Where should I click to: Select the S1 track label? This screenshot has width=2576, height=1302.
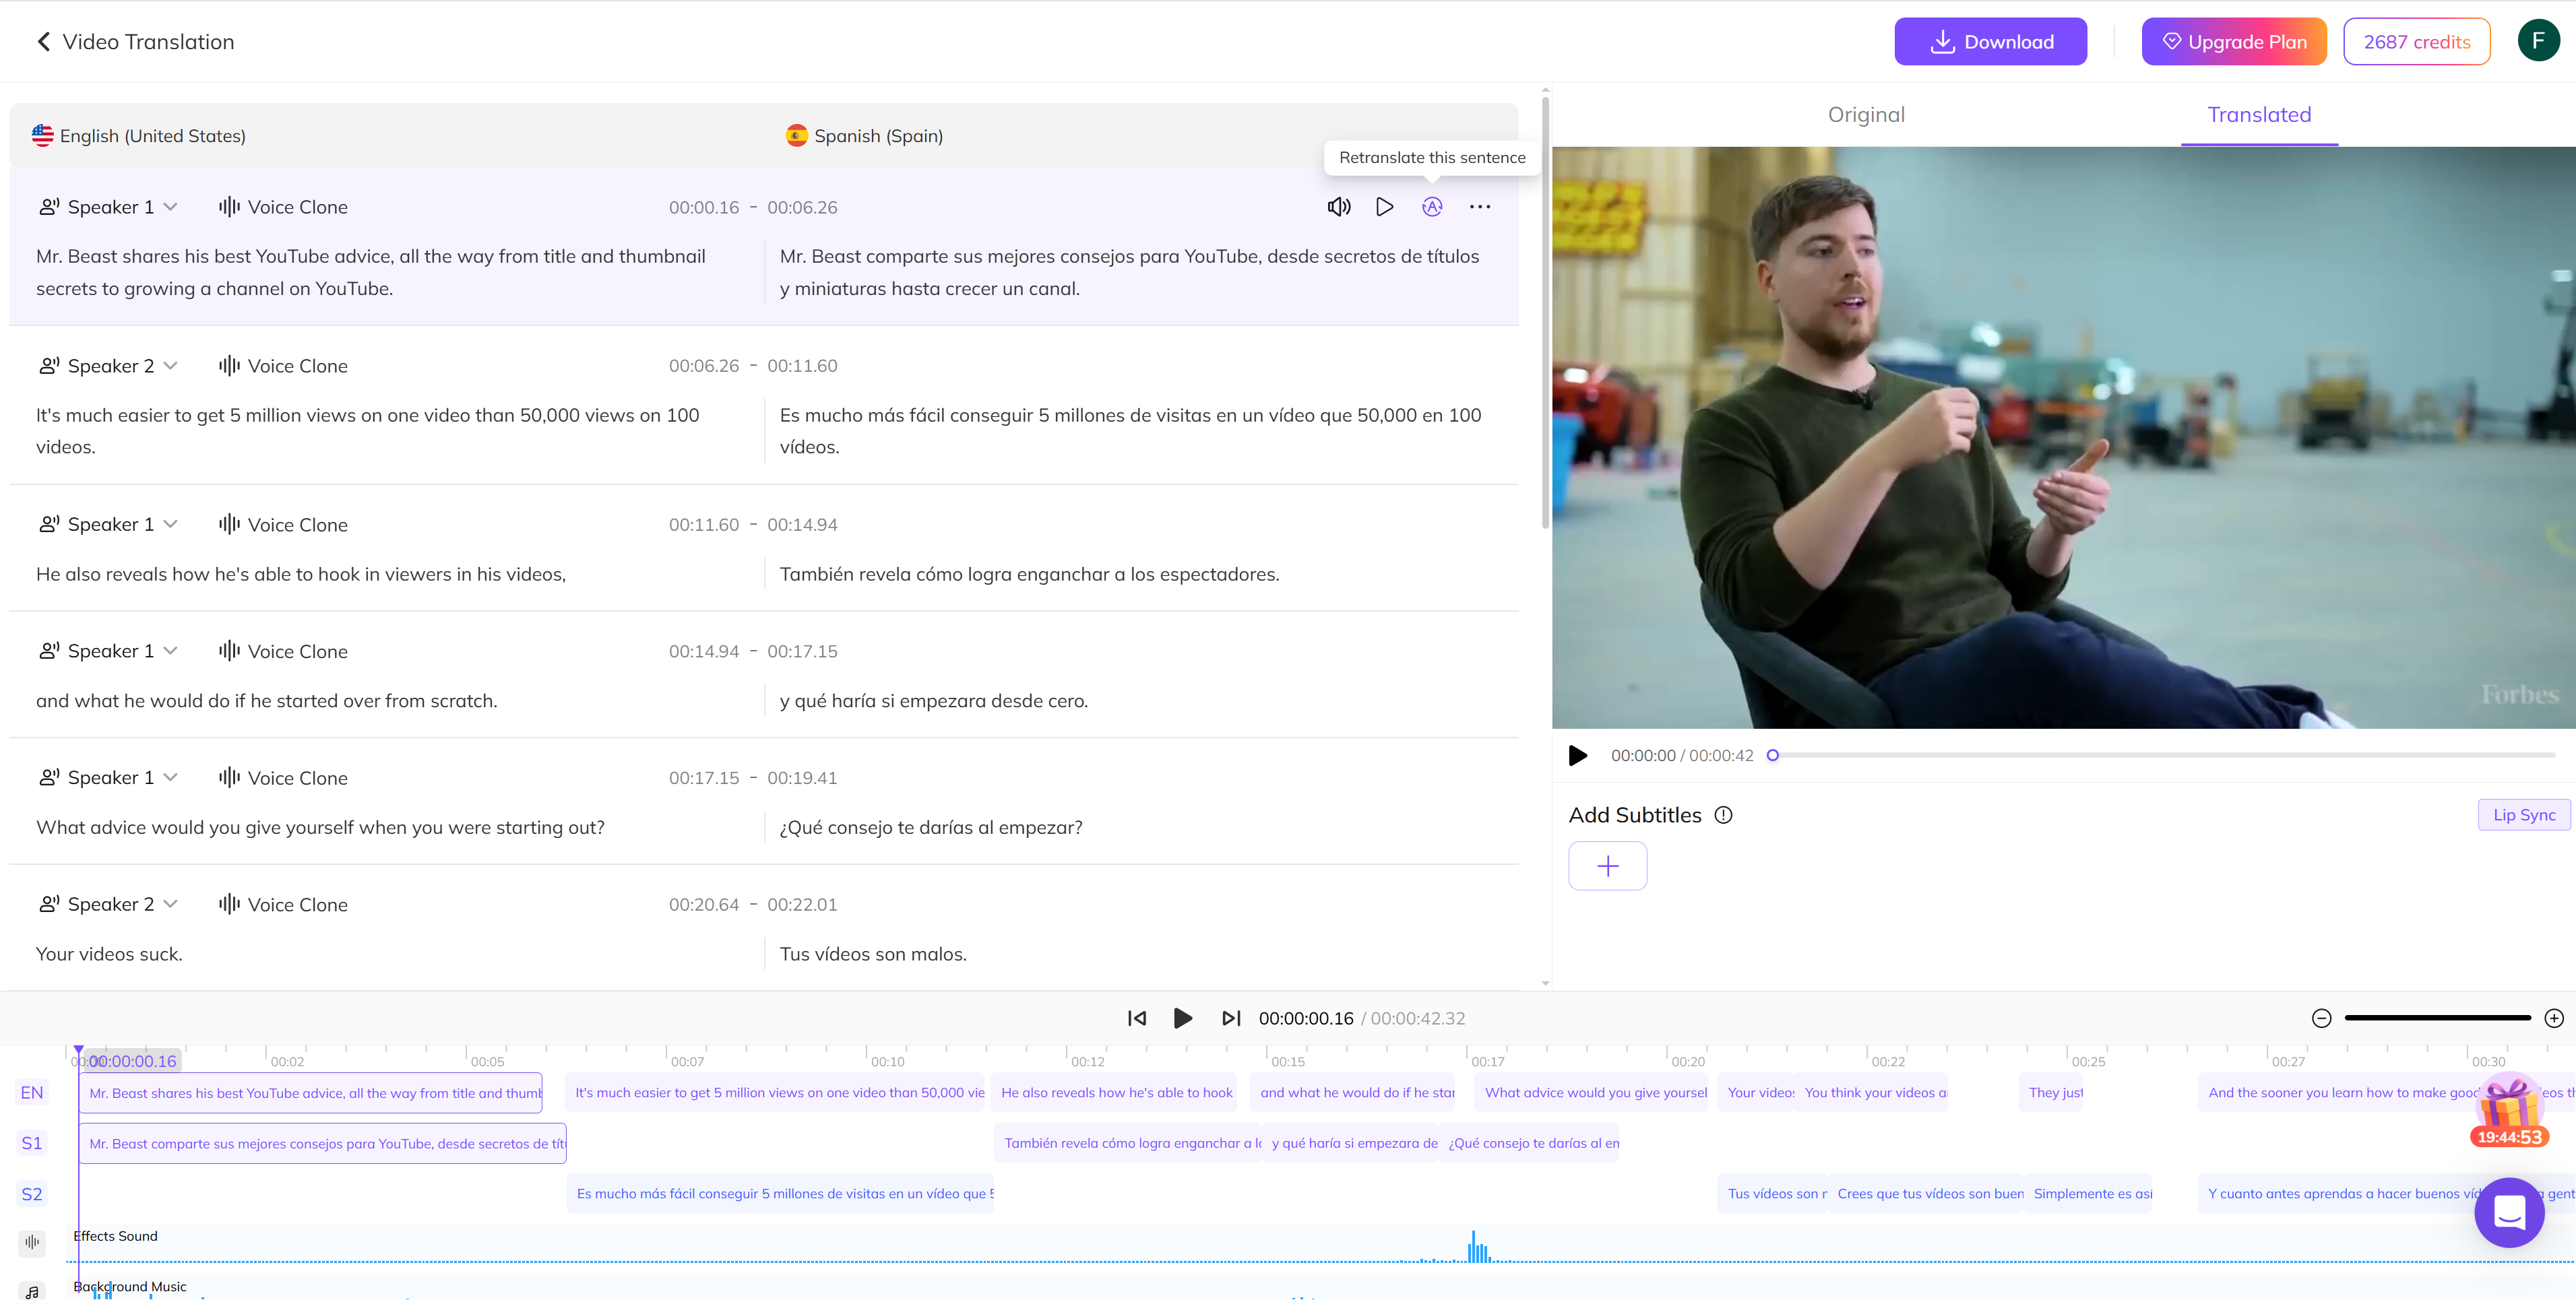click(32, 1143)
